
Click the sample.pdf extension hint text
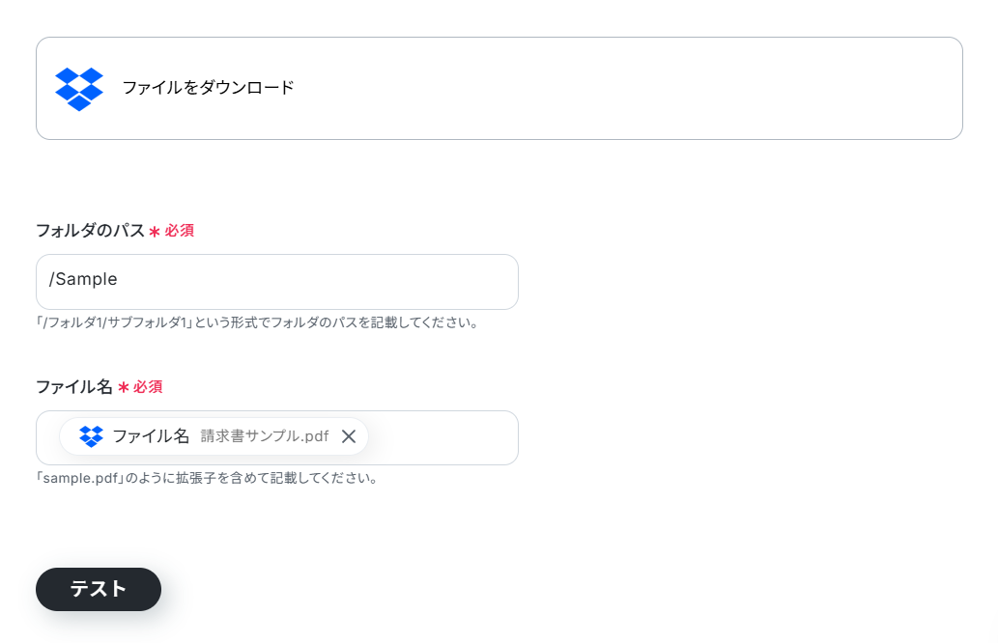pos(208,478)
